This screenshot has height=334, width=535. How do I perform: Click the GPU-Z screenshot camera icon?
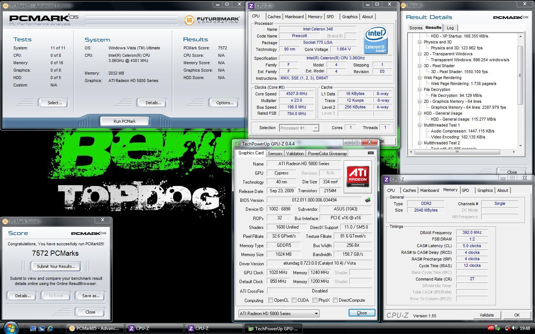click(x=370, y=153)
